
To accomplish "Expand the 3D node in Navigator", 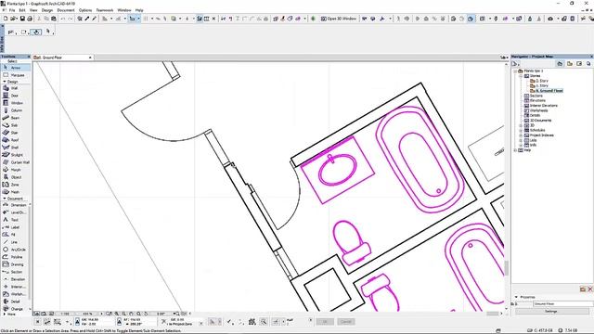I will click(521, 125).
